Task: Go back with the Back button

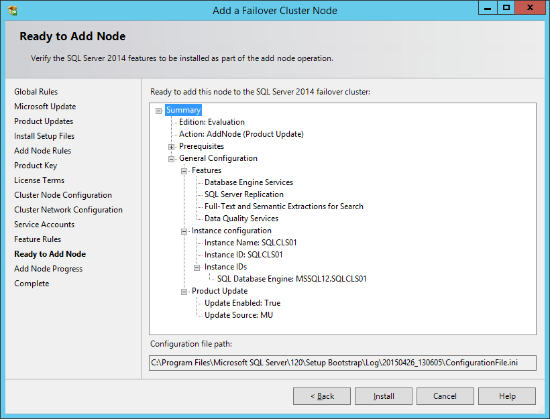Action: pos(322,396)
